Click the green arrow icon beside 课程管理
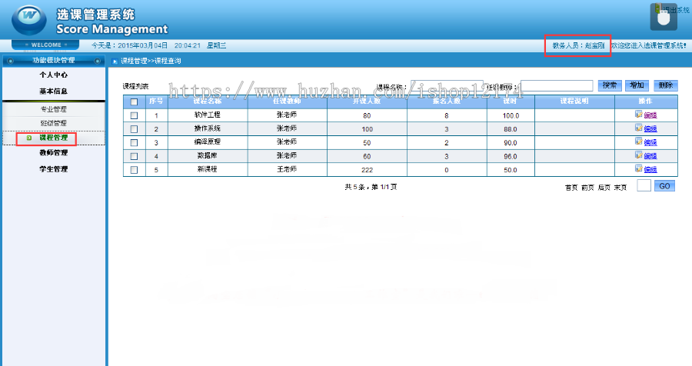Screen dimensions: 692x366 29,138
